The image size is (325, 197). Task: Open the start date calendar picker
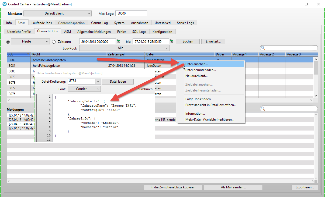[x=119, y=41]
